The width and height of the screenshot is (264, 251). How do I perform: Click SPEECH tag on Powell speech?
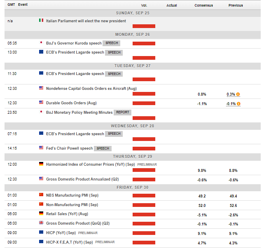103,148
